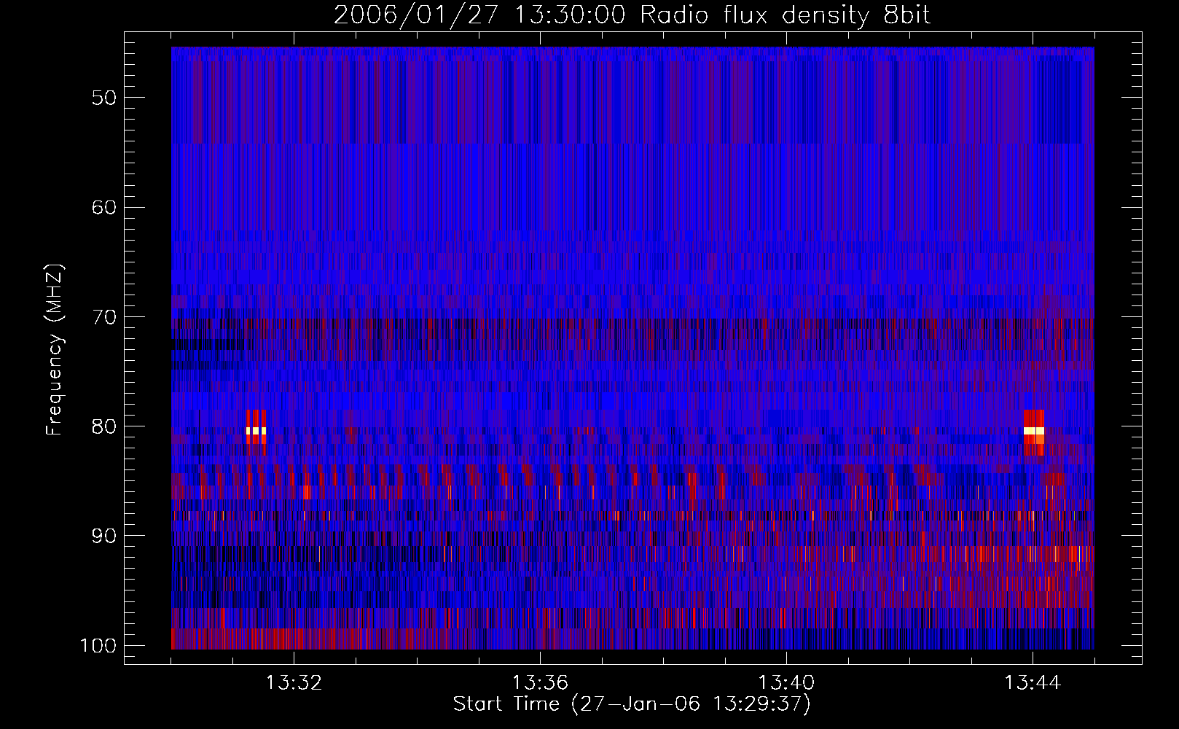Click the "Start Time (27-Jan-06 13:29:37)" label
Viewport: 1179px width, 729px height.
632,704
